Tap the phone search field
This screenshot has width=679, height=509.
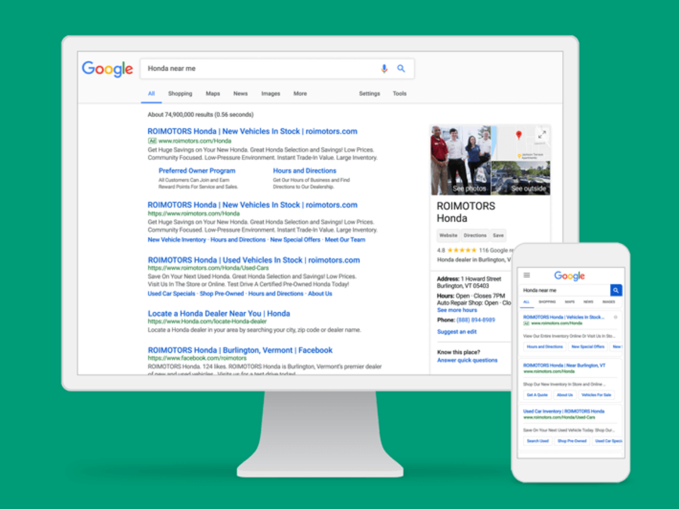point(565,290)
